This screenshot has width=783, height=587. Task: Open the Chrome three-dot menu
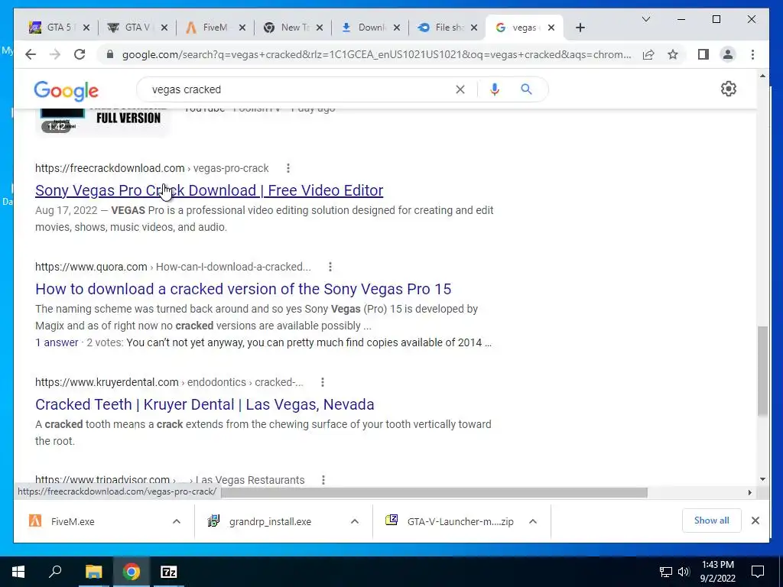point(752,54)
